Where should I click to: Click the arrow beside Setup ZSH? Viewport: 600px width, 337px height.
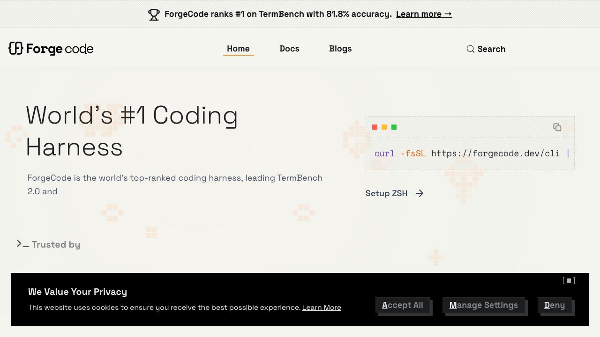point(420,193)
